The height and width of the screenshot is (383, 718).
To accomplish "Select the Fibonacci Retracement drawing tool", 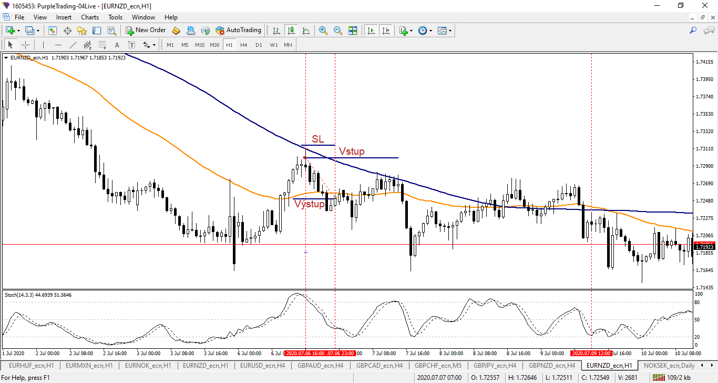I will coord(102,45).
